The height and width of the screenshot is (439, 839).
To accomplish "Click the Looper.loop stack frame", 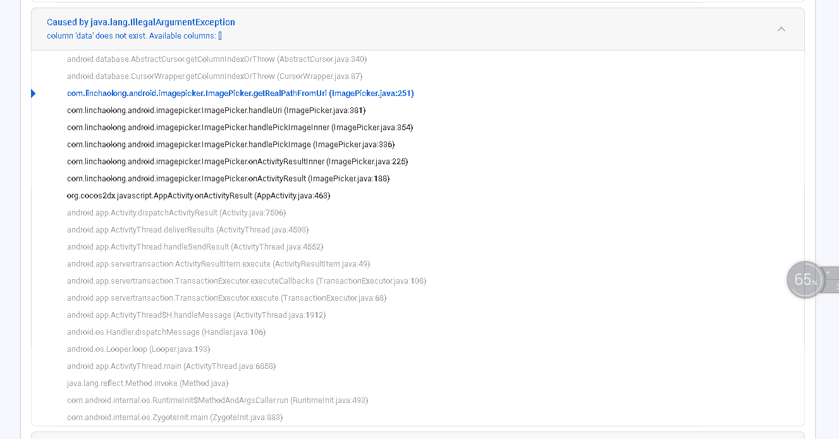I will click(138, 349).
